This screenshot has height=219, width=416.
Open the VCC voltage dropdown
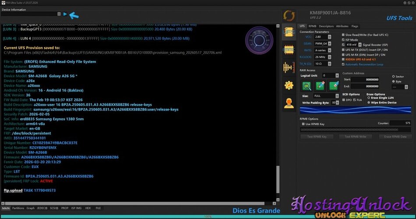click(x=329, y=37)
